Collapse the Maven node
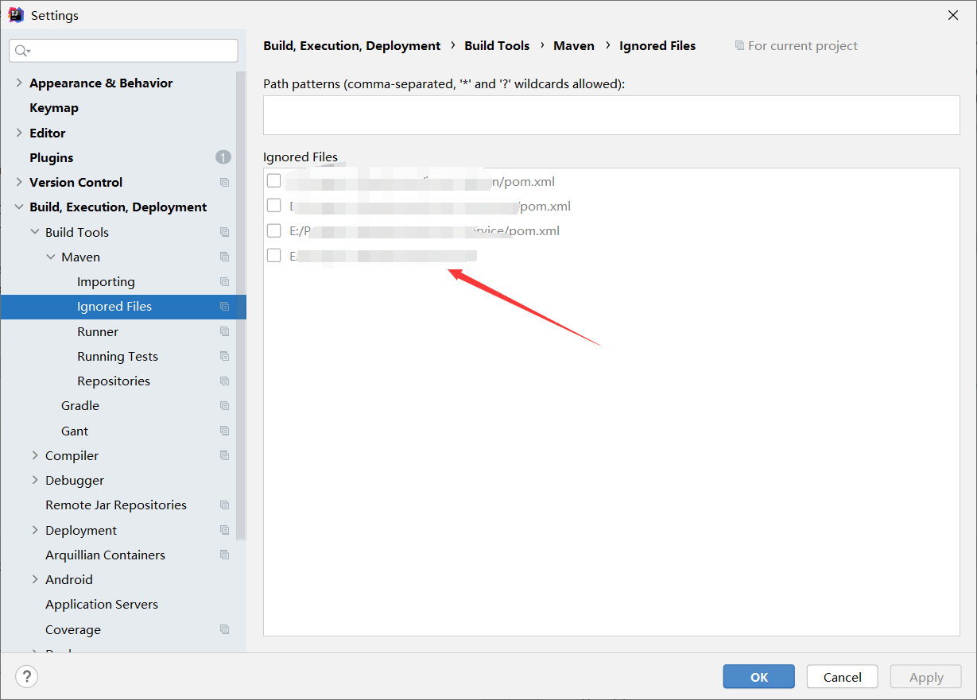 (x=51, y=257)
